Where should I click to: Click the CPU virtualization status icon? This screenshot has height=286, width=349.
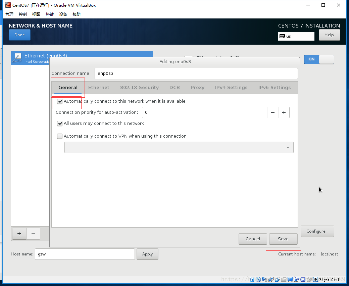pos(303,280)
